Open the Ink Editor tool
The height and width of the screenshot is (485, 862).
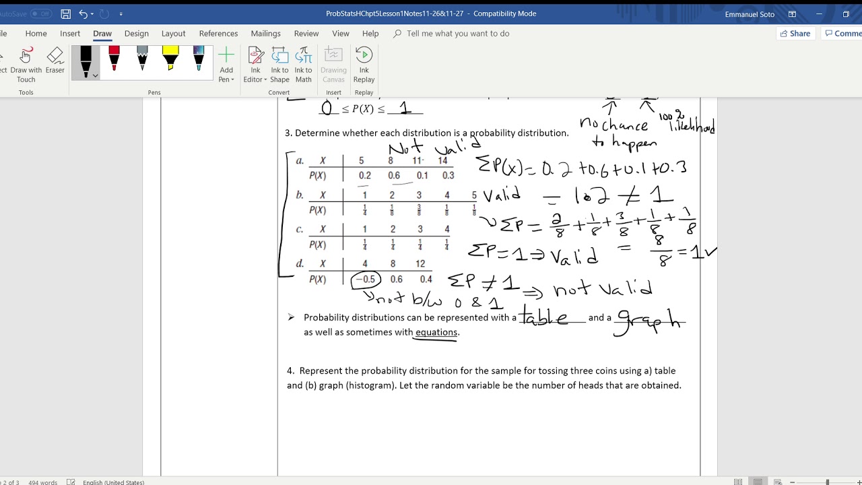point(255,65)
